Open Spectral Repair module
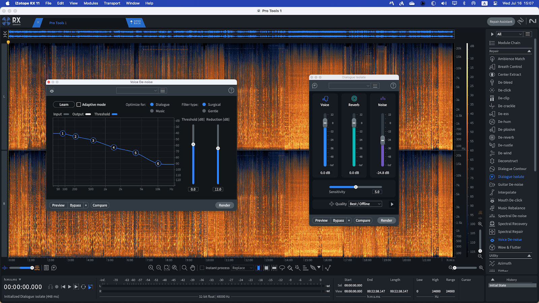Viewport: 539px width, 303px height. coord(510,232)
